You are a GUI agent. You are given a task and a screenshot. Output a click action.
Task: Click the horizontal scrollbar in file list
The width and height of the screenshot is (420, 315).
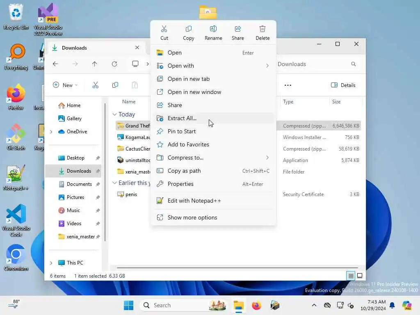pos(237,267)
